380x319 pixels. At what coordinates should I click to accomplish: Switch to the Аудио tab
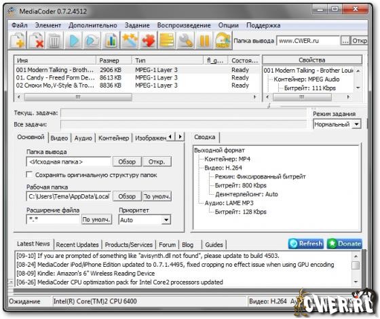coord(83,138)
